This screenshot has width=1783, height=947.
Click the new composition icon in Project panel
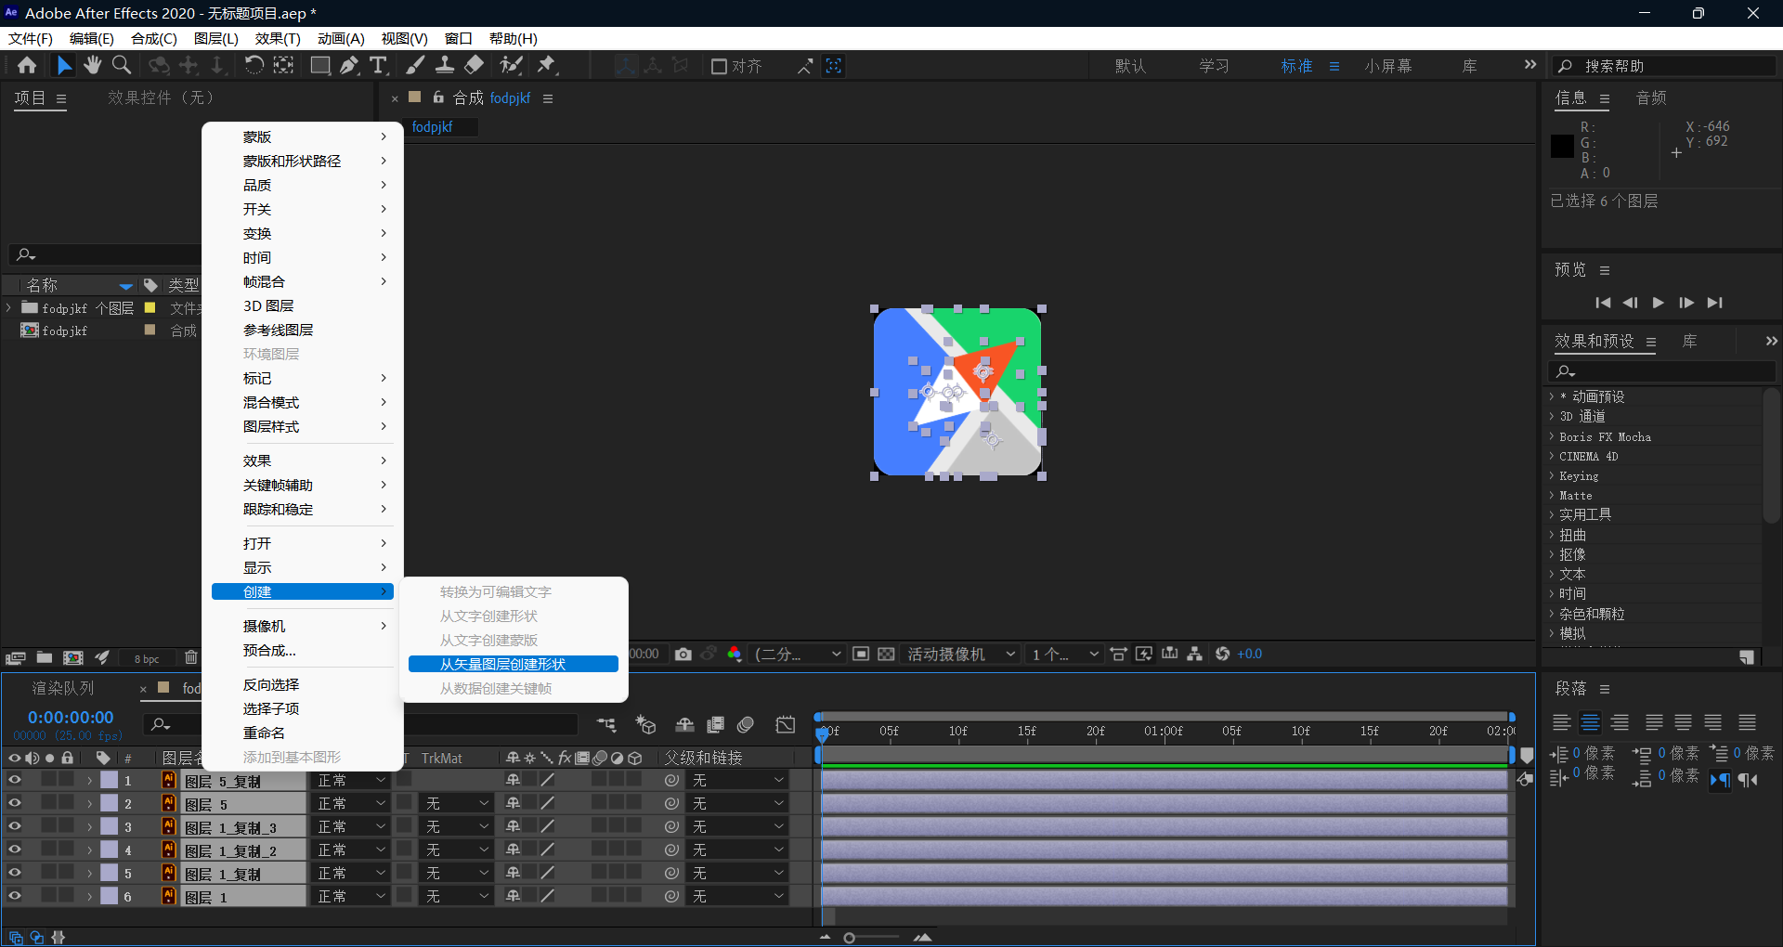73,658
